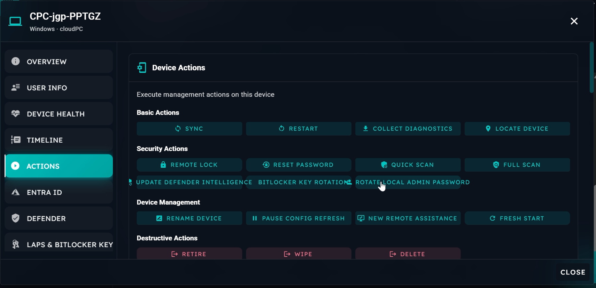Click Update Defender Intelligence button
Viewport: 596px width, 288px height.
189,182
